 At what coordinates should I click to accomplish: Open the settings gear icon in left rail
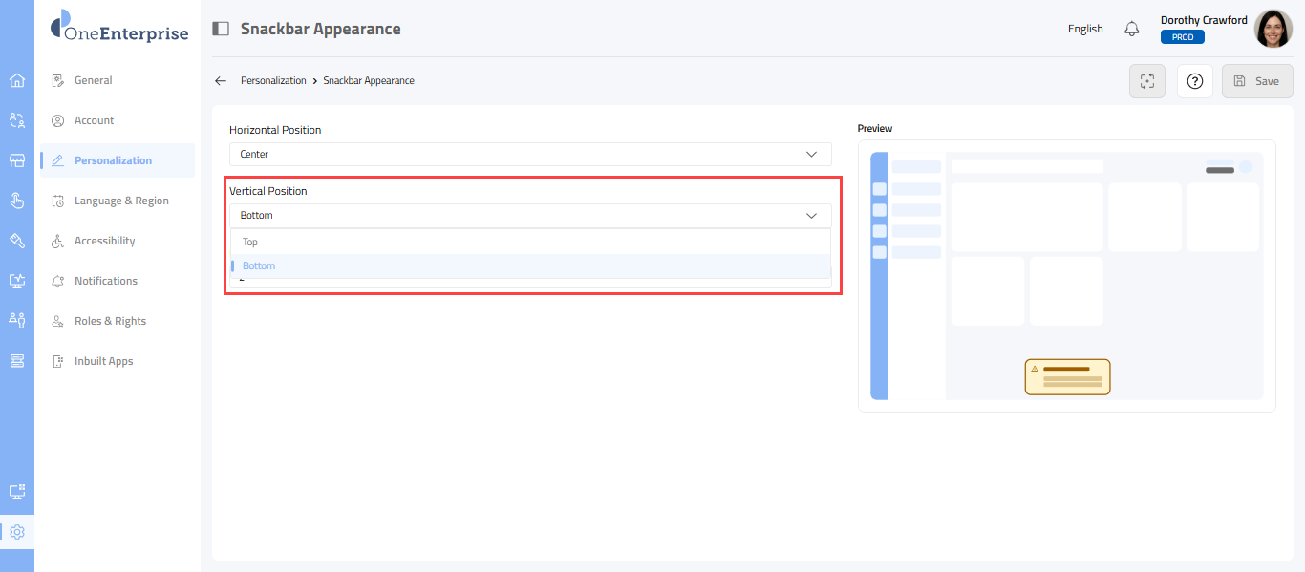16,532
